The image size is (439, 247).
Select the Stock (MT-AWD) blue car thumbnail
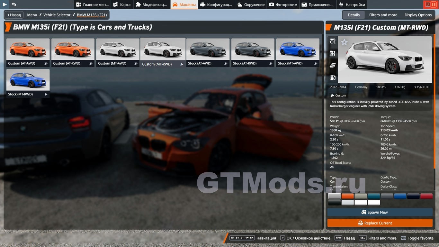coord(297,49)
